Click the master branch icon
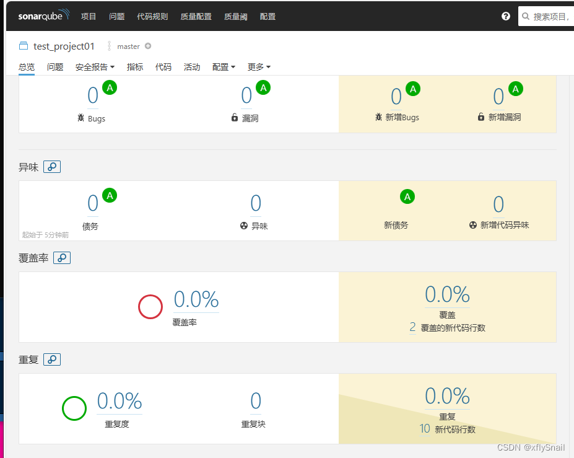The image size is (574, 458). click(x=109, y=46)
